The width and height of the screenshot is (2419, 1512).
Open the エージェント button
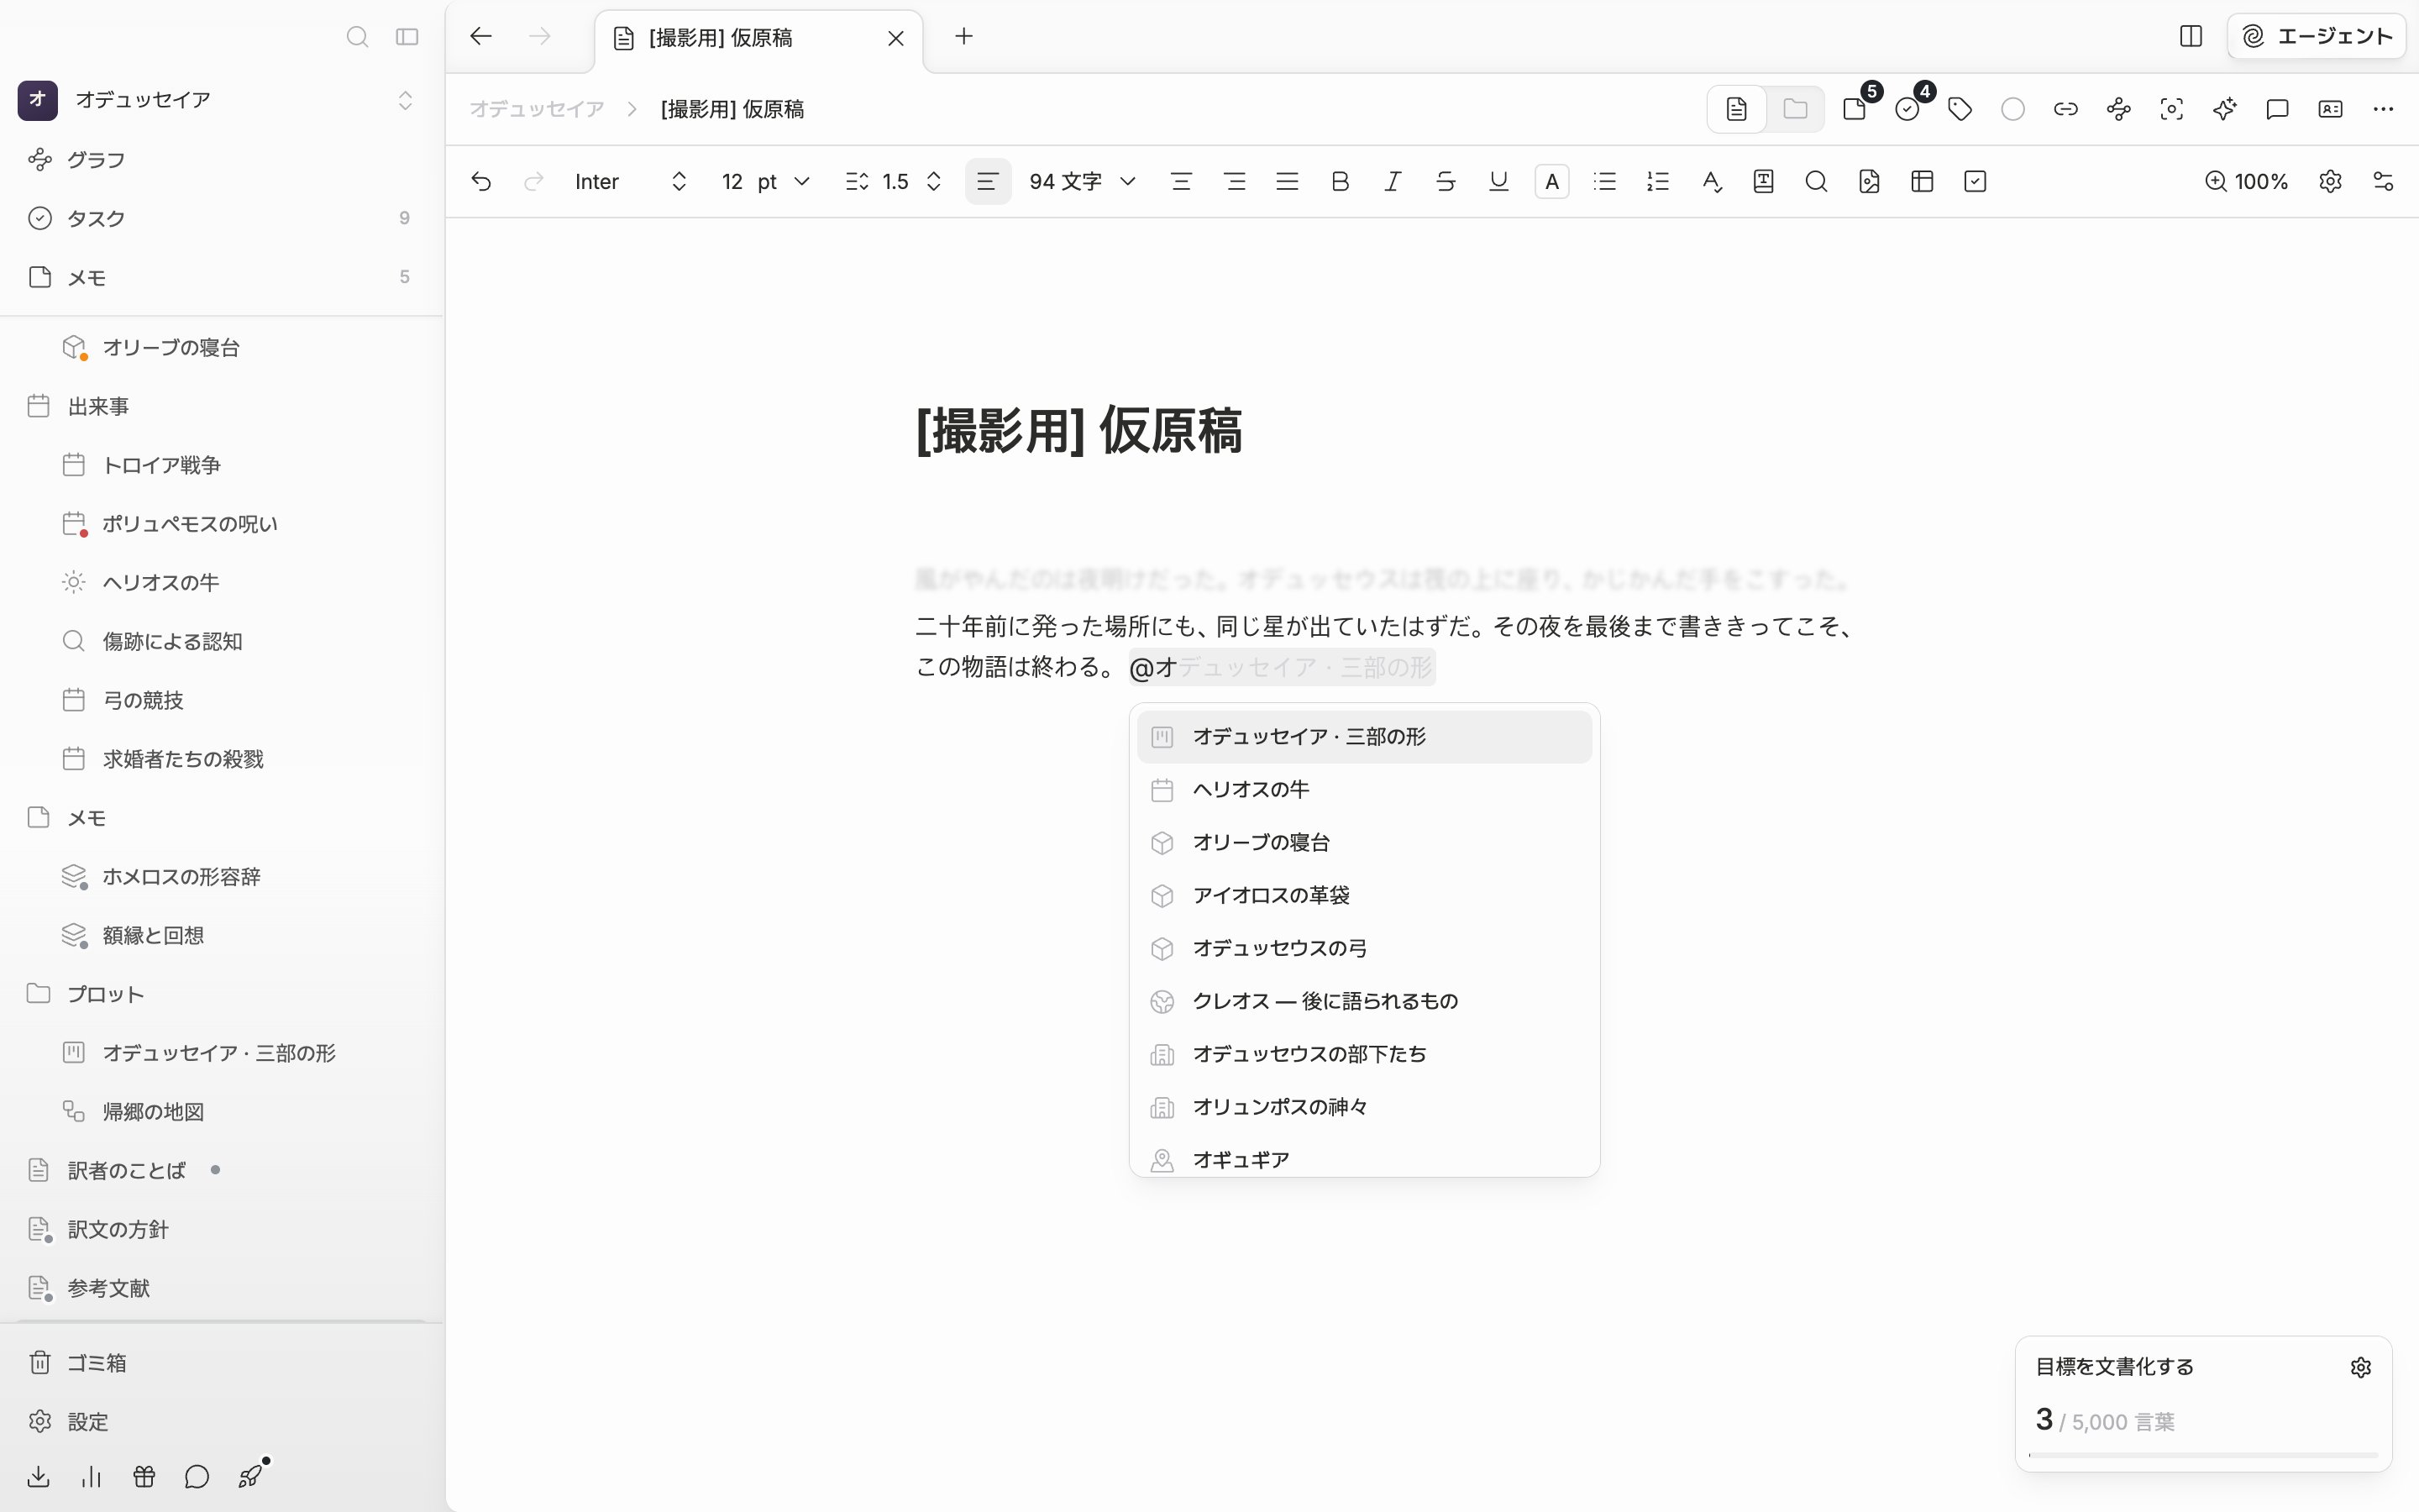pos(2316,36)
